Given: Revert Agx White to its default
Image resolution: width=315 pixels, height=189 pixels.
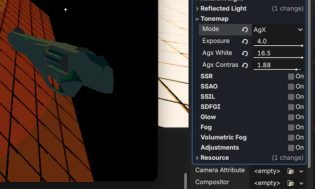Looking at the screenshot, I should coord(245,54).
